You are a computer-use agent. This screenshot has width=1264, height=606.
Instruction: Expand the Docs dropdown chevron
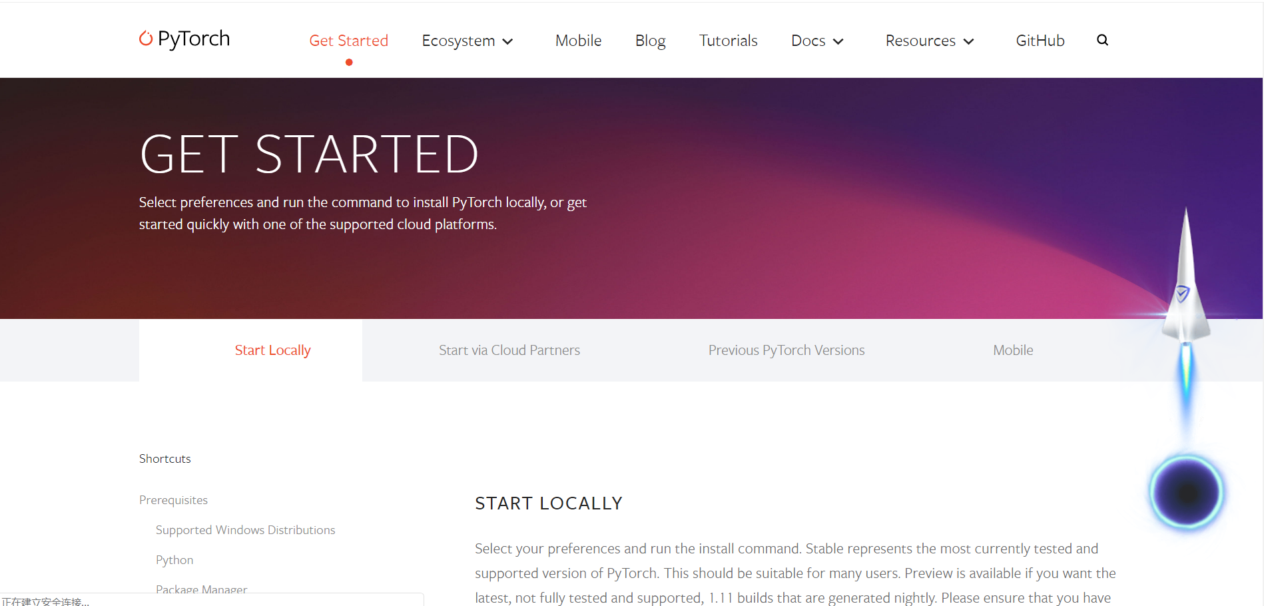[x=838, y=41]
